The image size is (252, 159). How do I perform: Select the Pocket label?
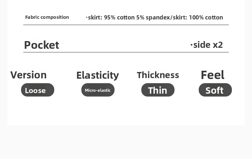(x=41, y=45)
